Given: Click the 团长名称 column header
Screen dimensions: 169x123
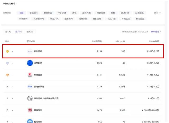Looking at the screenshot, I should (31, 41).
